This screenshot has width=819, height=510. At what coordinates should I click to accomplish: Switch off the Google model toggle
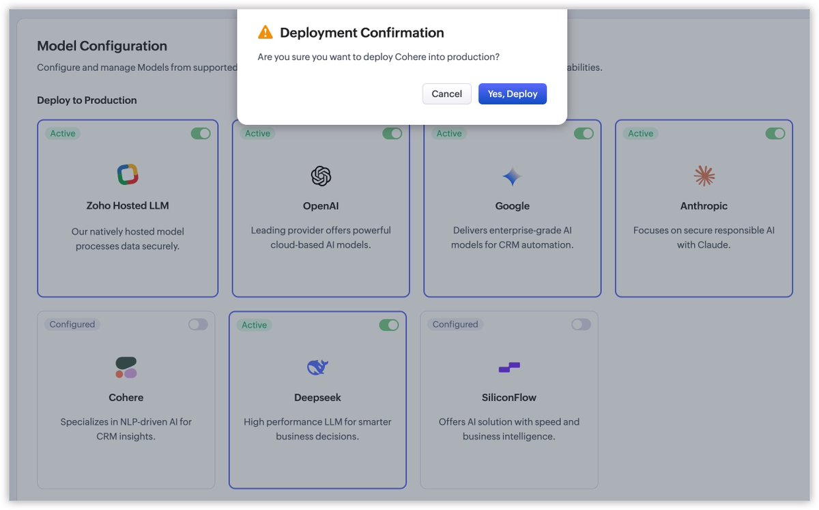pos(584,133)
